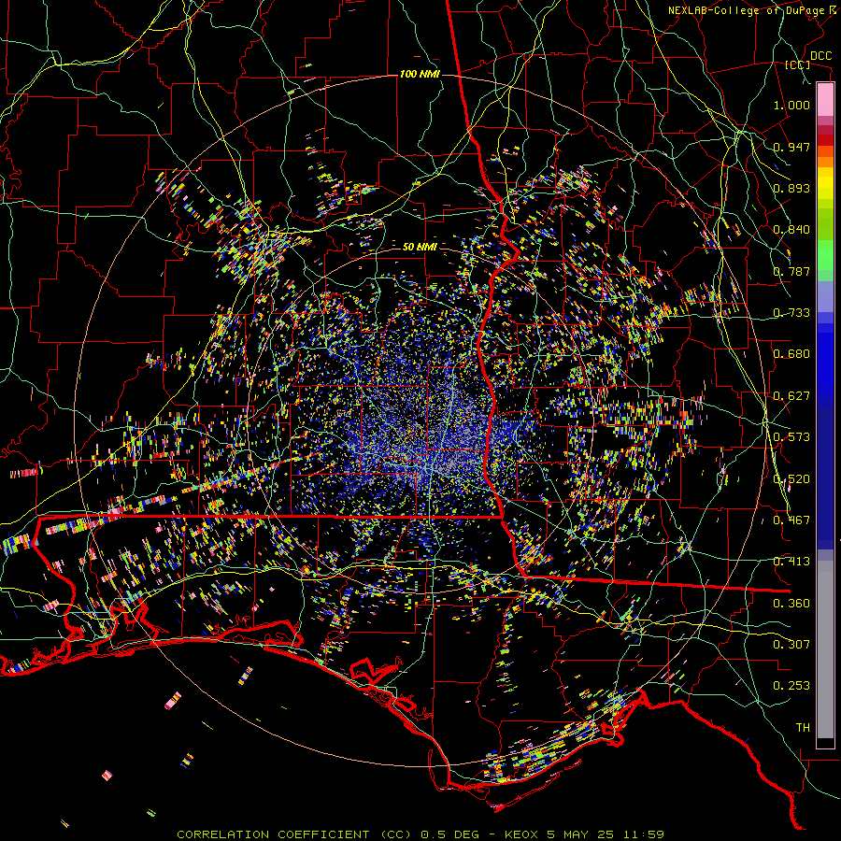
Task: Click the 0.413 legend value
Action: click(791, 562)
